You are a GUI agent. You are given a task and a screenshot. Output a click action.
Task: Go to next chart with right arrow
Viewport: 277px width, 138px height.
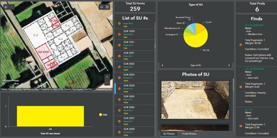point(229,65)
